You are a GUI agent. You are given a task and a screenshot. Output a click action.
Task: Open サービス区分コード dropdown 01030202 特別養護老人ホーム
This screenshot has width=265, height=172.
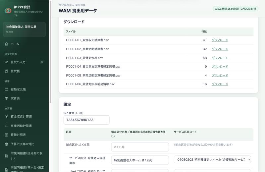pyautogui.click(x=212, y=159)
